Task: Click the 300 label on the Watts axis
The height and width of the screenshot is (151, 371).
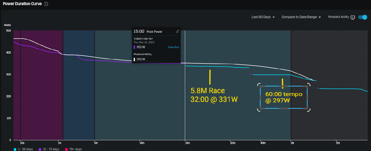Action: pyautogui.click(x=8, y=74)
